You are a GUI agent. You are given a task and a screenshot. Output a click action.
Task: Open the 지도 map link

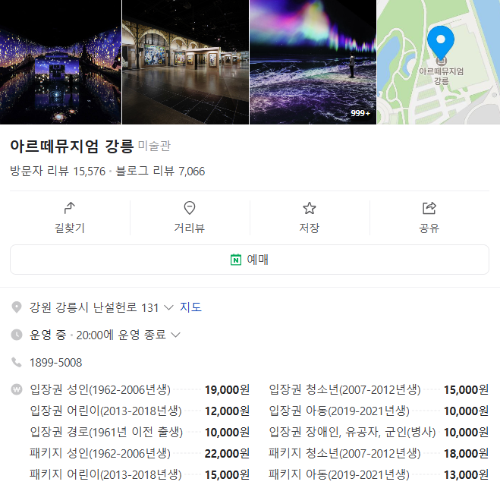[x=190, y=307]
